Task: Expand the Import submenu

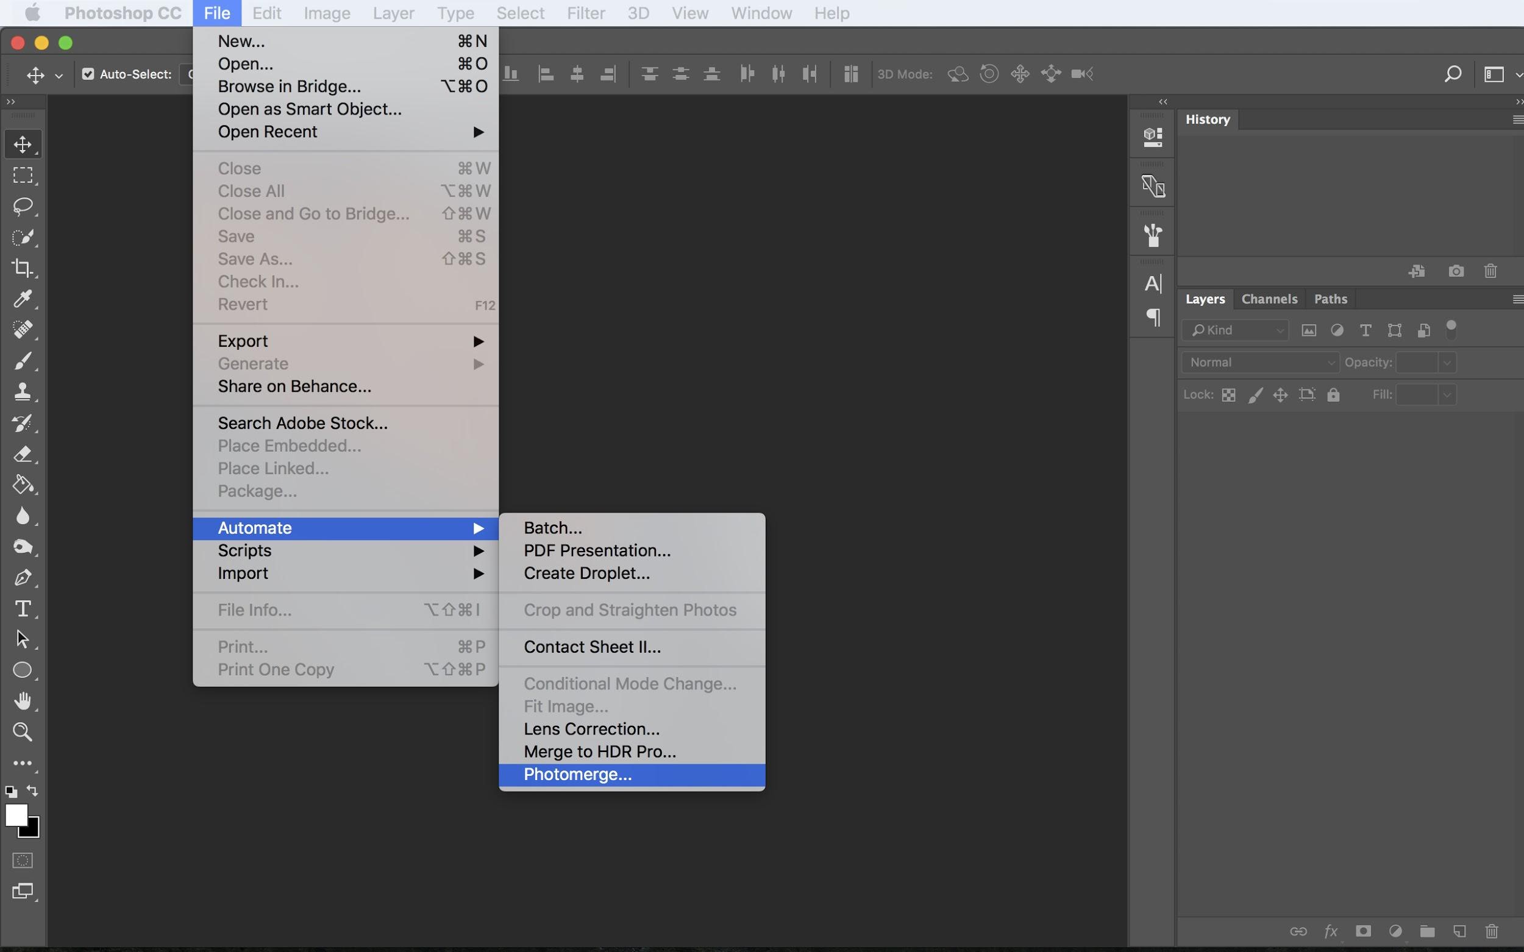Action: pyautogui.click(x=346, y=574)
